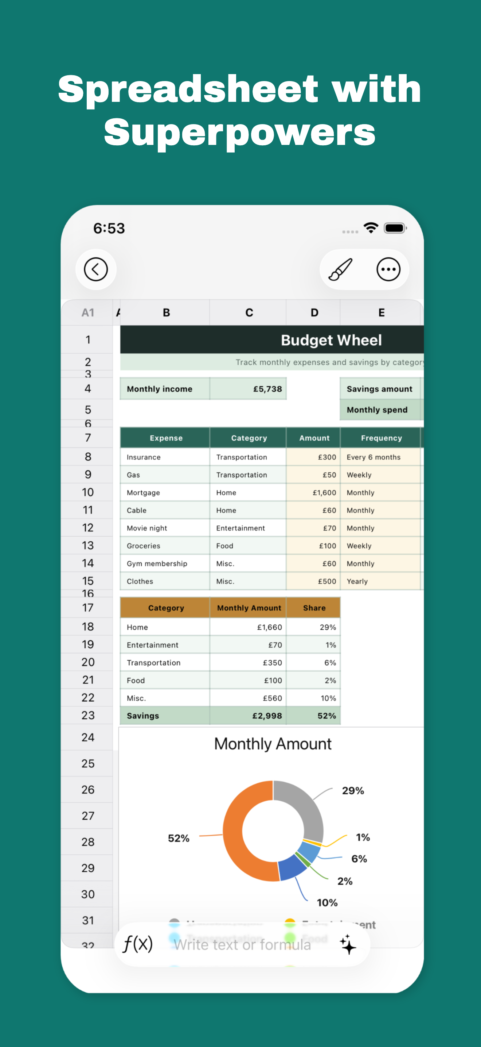Tap the AI sparkle icon
Image resolution: width=481 pixels, height=1047 pixels.
click(348, 944)
